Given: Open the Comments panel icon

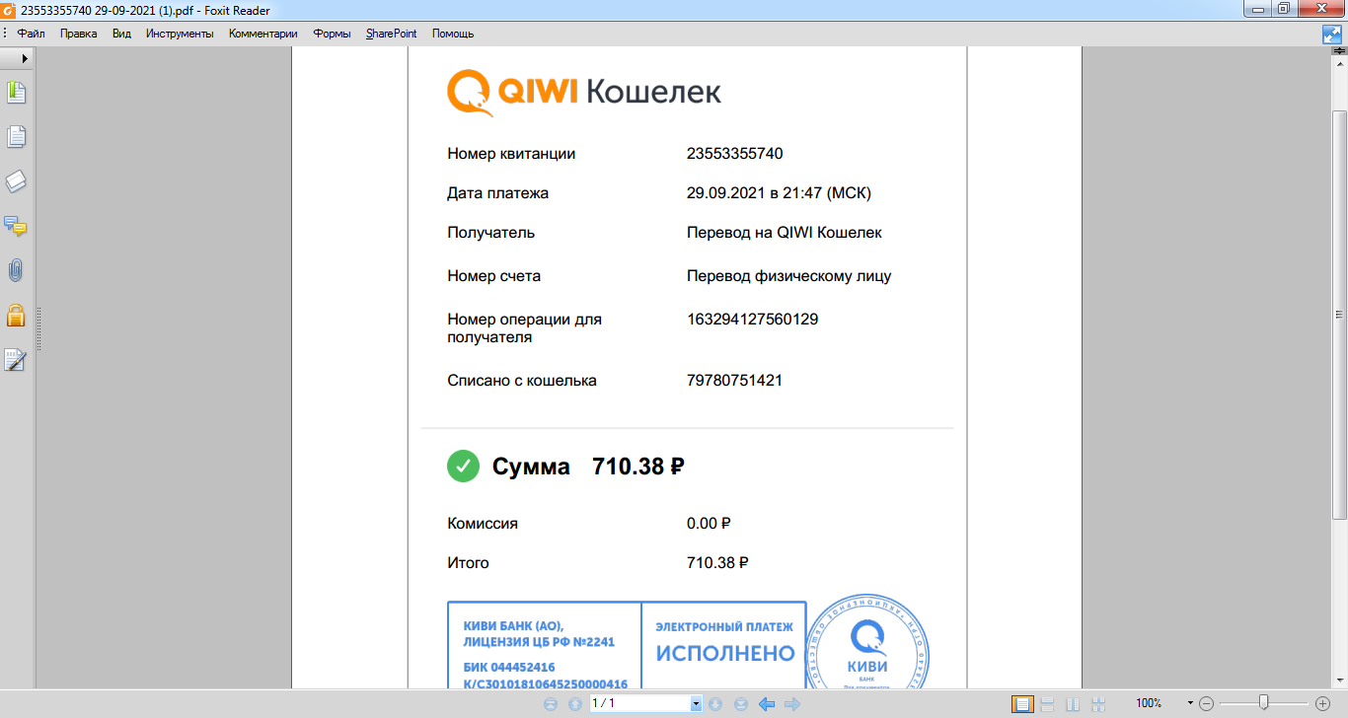Looking at the screenshot, I should coord(16,226).
